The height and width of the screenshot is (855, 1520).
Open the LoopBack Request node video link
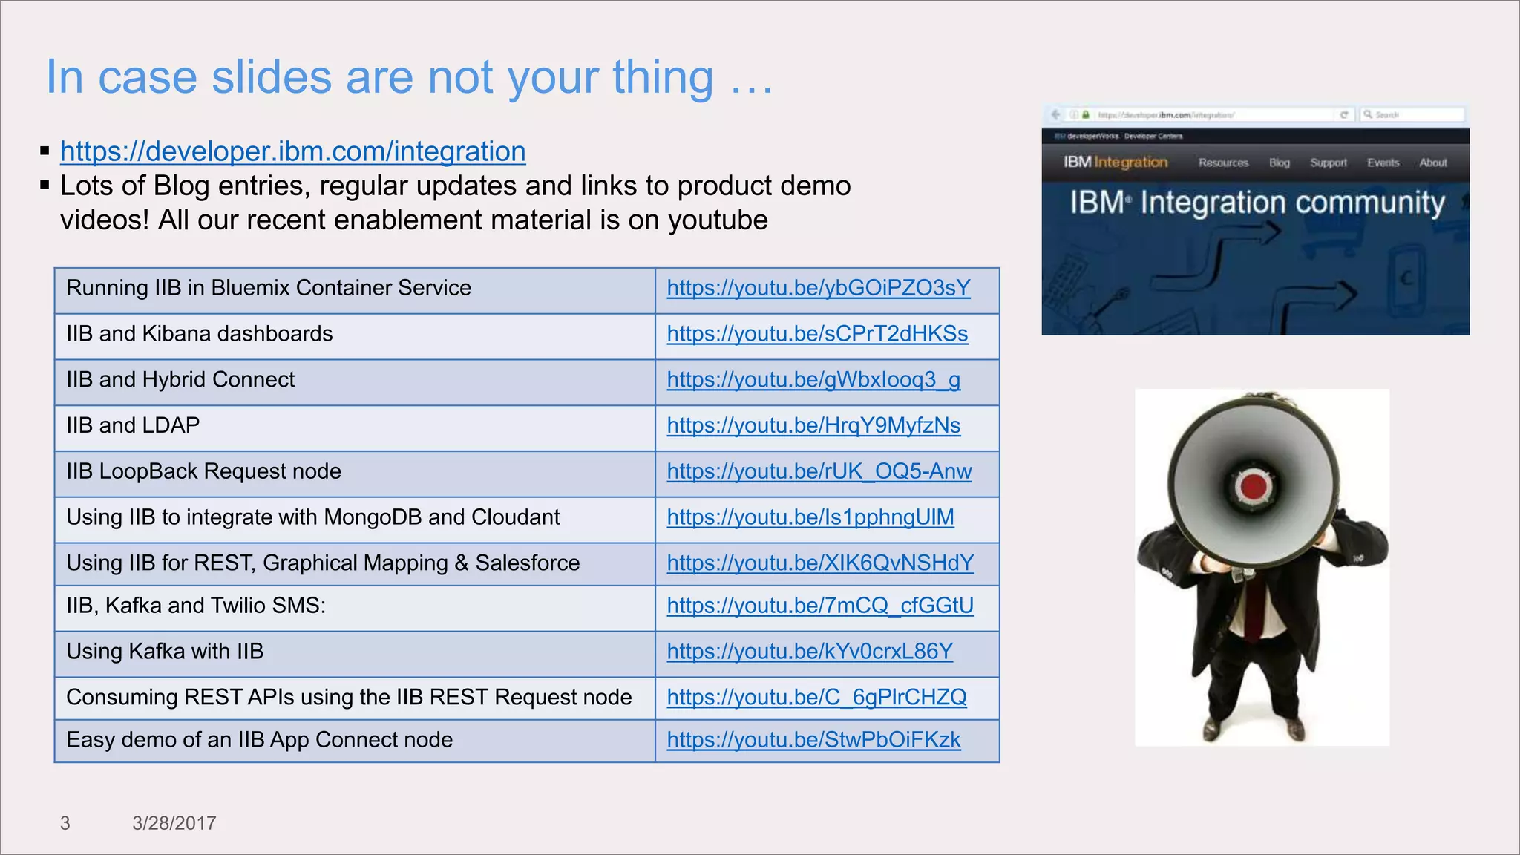(819, 471)
